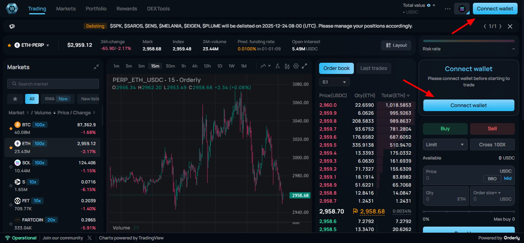Open the three-dots more options menu
The width and height of the screenshot is (524, 243).
pyautogui.click(x=447, y=9)
